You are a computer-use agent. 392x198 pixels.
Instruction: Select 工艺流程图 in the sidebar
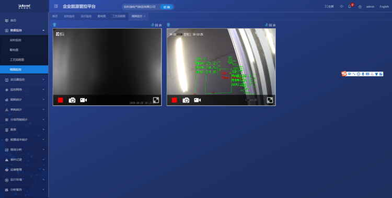[x=17, y=60]
